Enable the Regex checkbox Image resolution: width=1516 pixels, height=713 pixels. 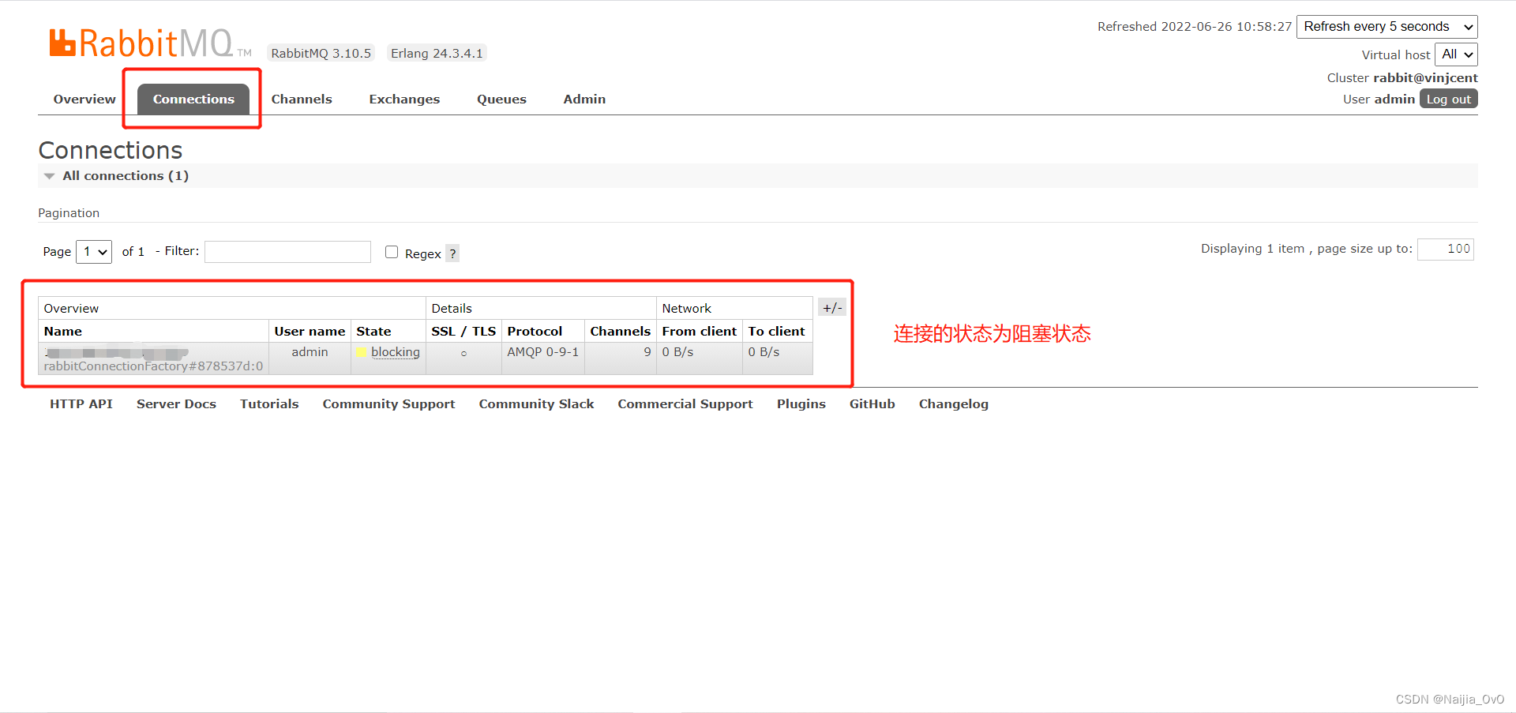(392, 252)
